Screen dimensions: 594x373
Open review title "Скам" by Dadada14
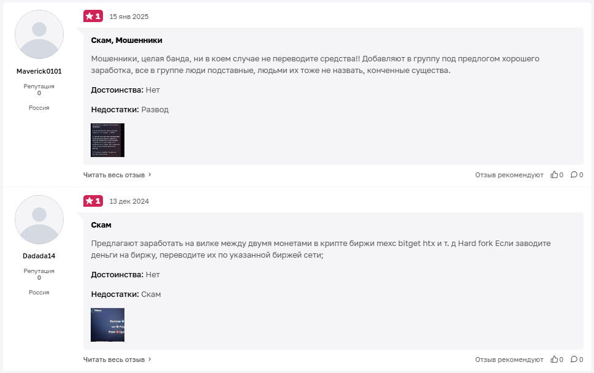101,225
